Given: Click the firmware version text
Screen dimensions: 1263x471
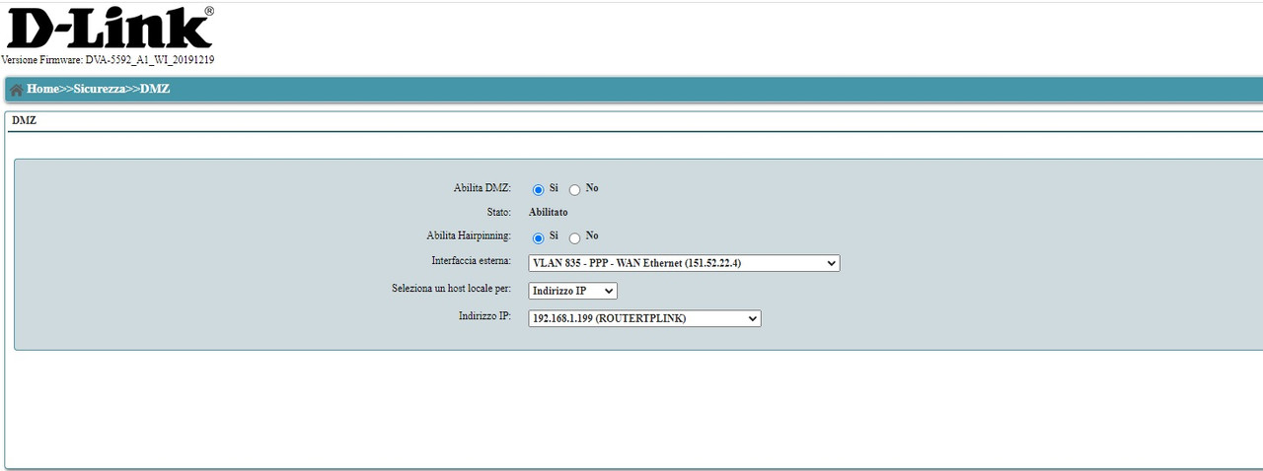Looking at the screenshot, I should (108, 60).
